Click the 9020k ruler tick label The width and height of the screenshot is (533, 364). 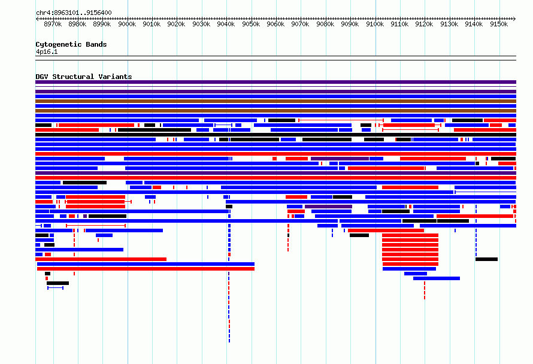[x=176, y=24]
